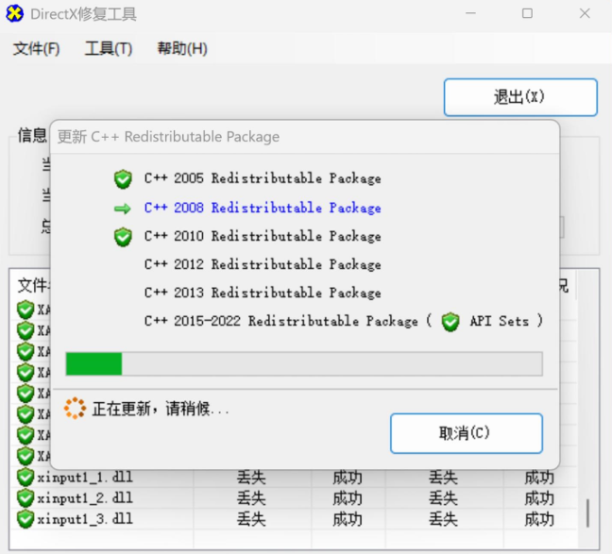Select C++ 2012 Redistributable Package entry
Screen dimensions: 612x554
point(263,265)
